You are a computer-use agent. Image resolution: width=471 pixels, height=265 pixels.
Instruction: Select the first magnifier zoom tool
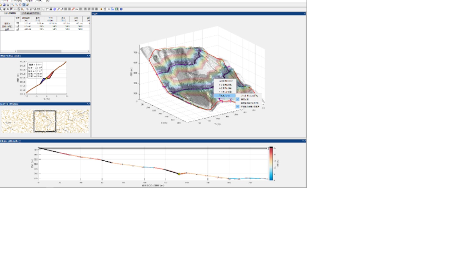(x=13, y=5)
